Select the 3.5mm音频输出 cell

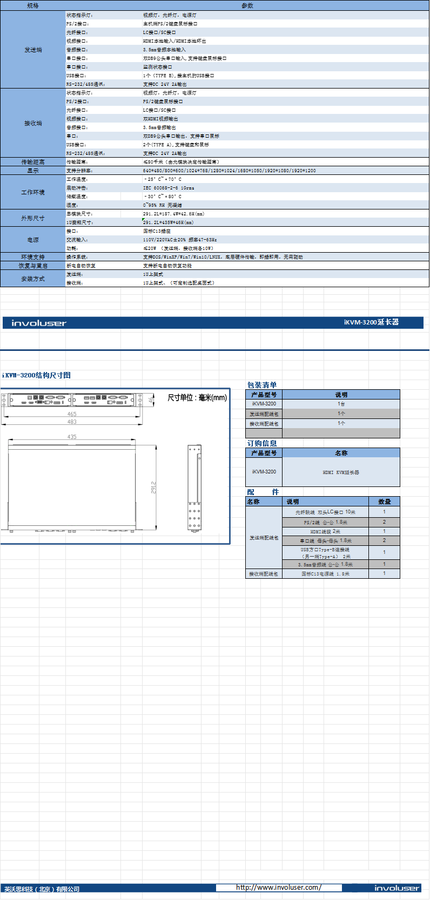tap(286, 127)
